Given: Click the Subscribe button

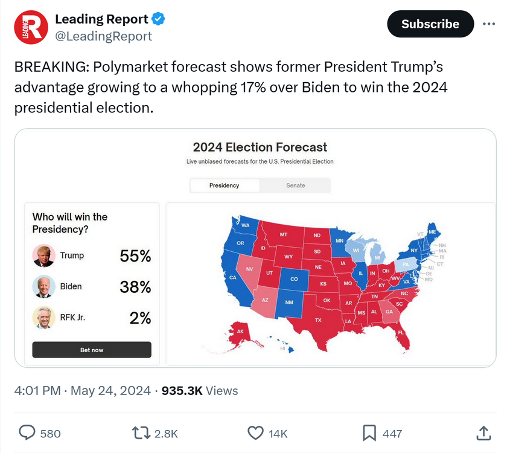Looking at the screenshot, I should point(430,24).
